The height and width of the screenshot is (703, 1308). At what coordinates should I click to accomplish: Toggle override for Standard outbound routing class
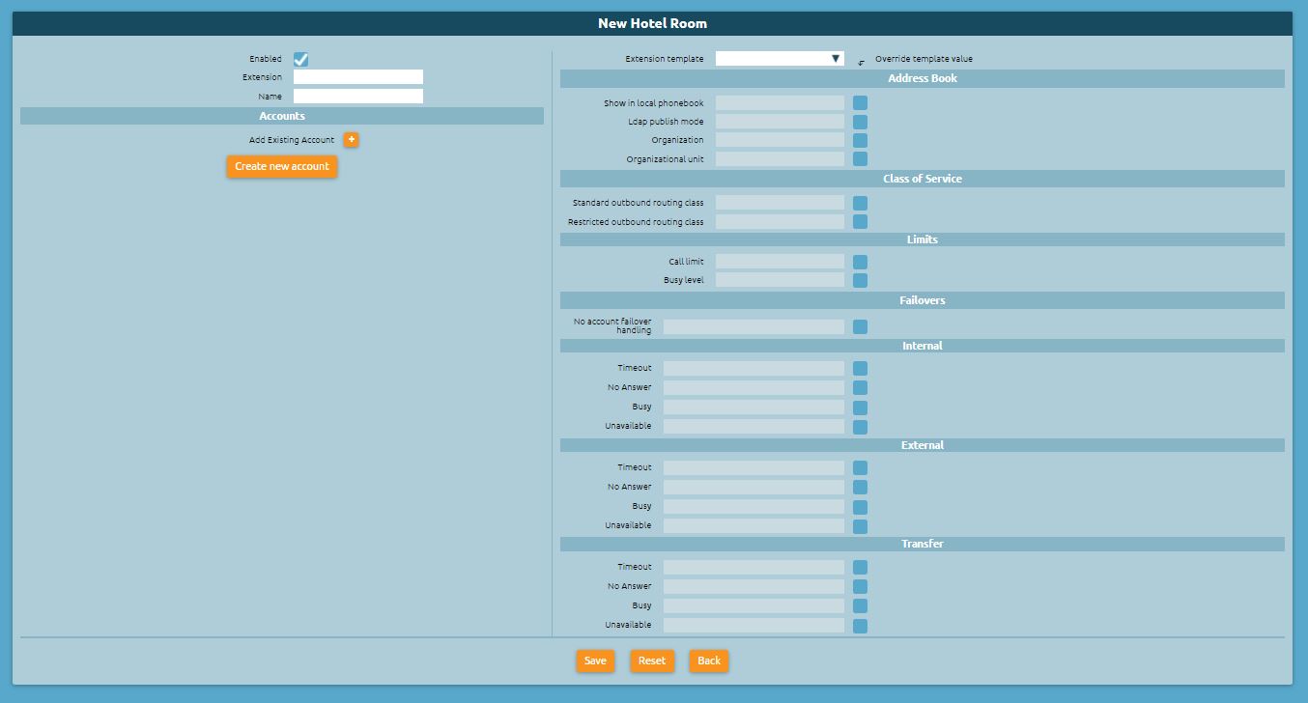tap(860, 203)
